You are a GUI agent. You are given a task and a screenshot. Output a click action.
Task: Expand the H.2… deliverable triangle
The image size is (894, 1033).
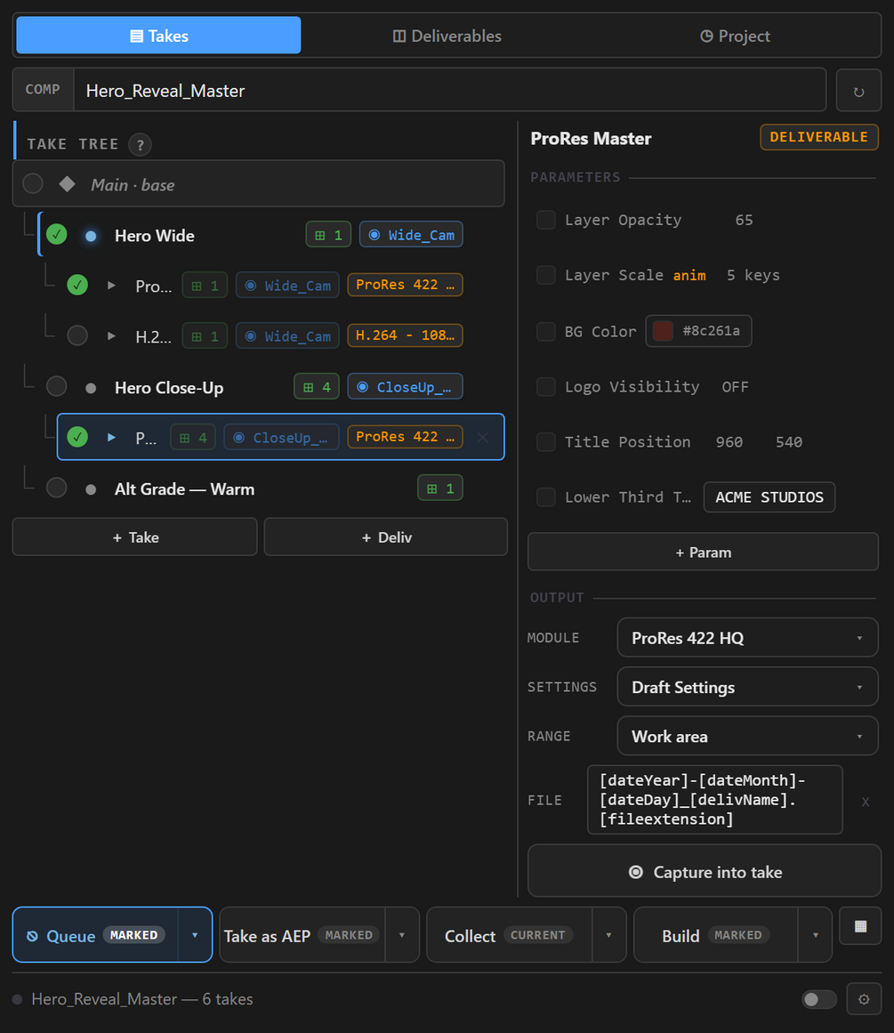tap(111, 336)
